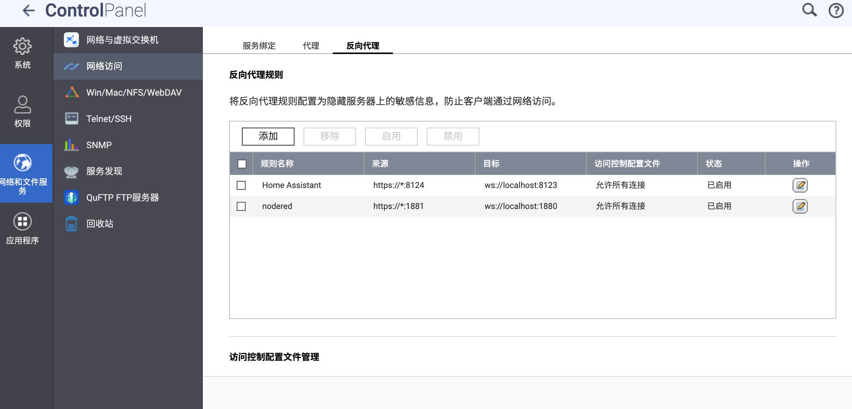
Task: Open the 回收站 settings
Action: 100,224
